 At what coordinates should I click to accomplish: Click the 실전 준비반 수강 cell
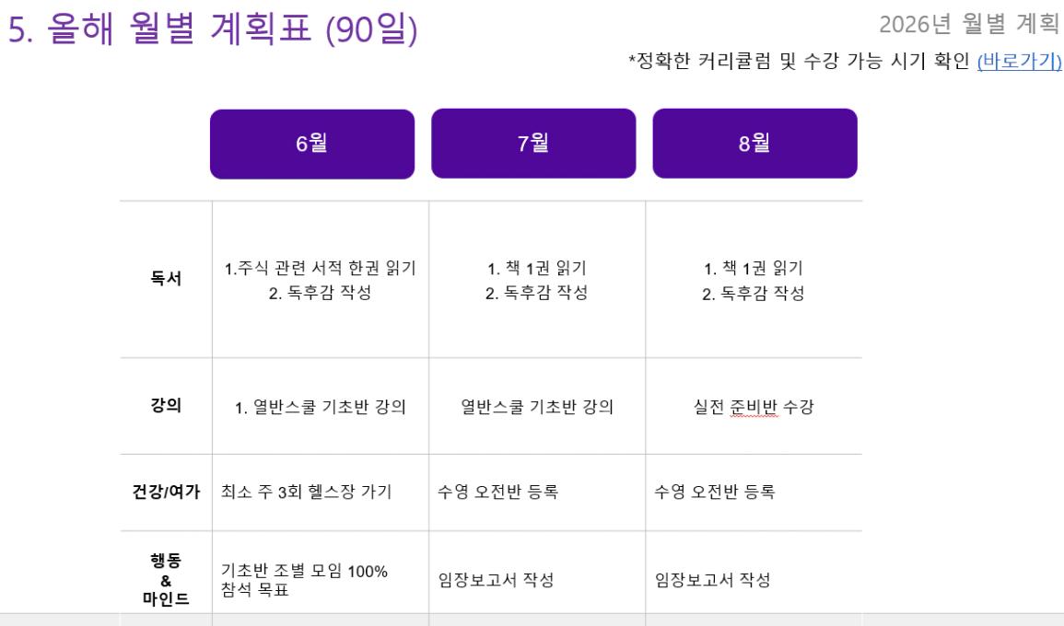click(x=754, y=407)
